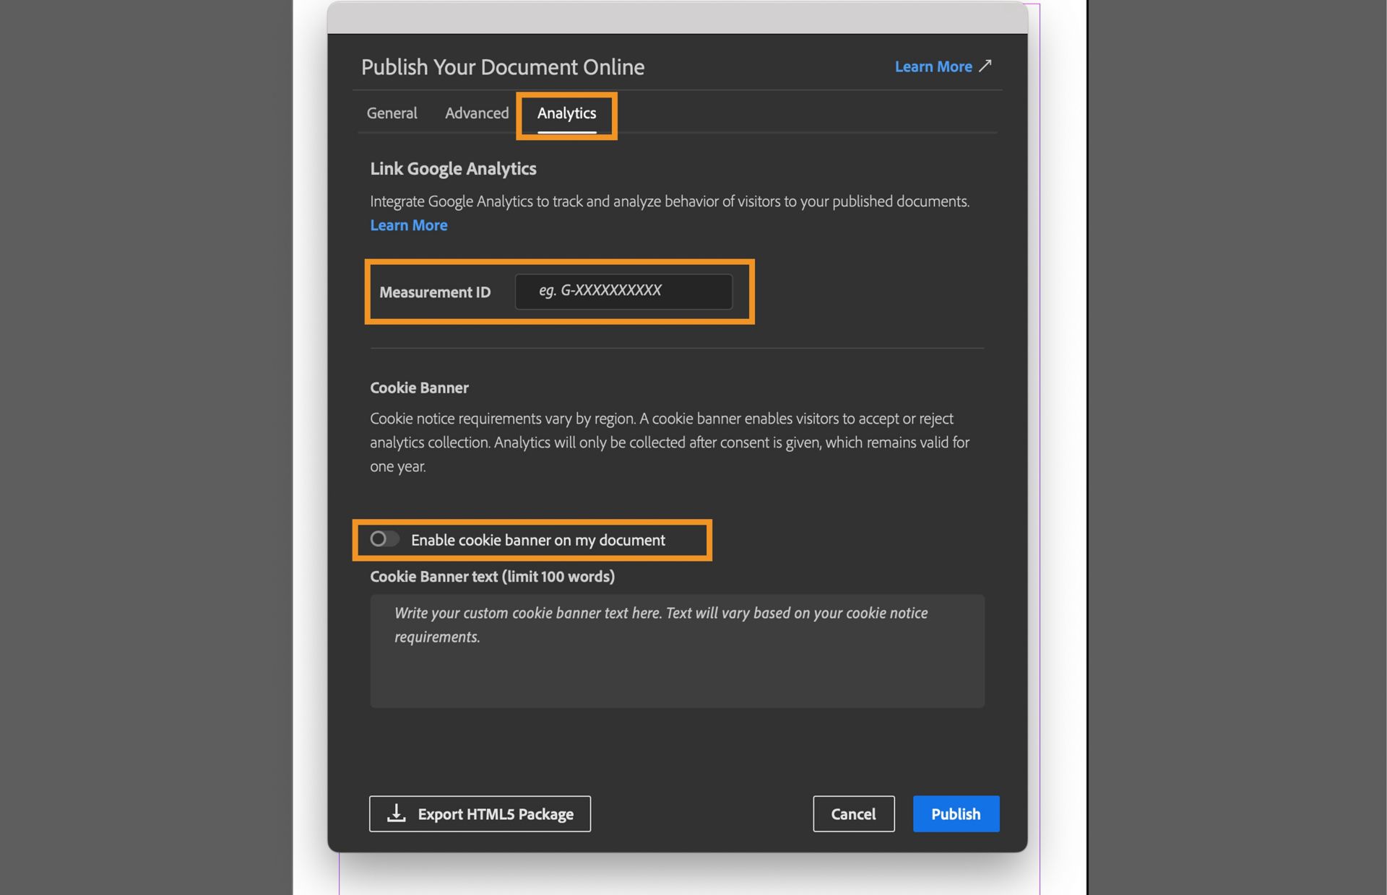Select the Analytics tab
The height and width of the screenshot is (895, 1387).
coord(566,113)
